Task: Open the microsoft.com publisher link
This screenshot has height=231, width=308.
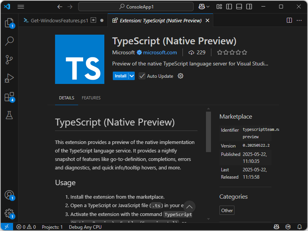Action: (x=160, y=52)
